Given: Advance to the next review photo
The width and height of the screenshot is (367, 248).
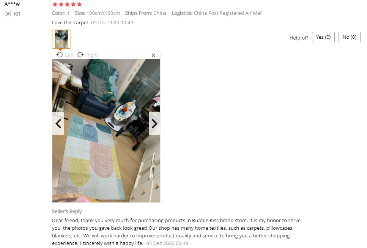Looking at the screenshot, I should point(154,123).
